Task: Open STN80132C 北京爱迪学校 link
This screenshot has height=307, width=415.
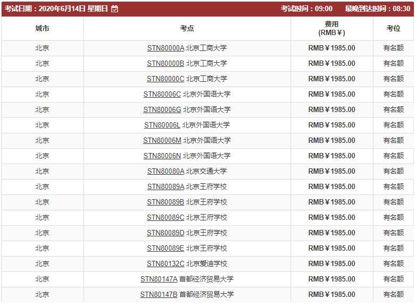Action: pos(165,264)
